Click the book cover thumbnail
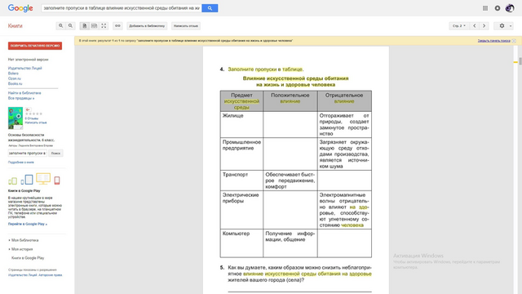This screenshot has width=522, height=294. [15, 118]
